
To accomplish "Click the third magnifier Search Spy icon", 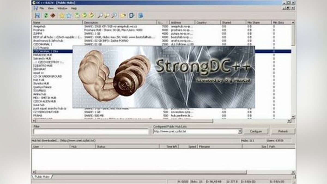I will [x=114, y=16].
